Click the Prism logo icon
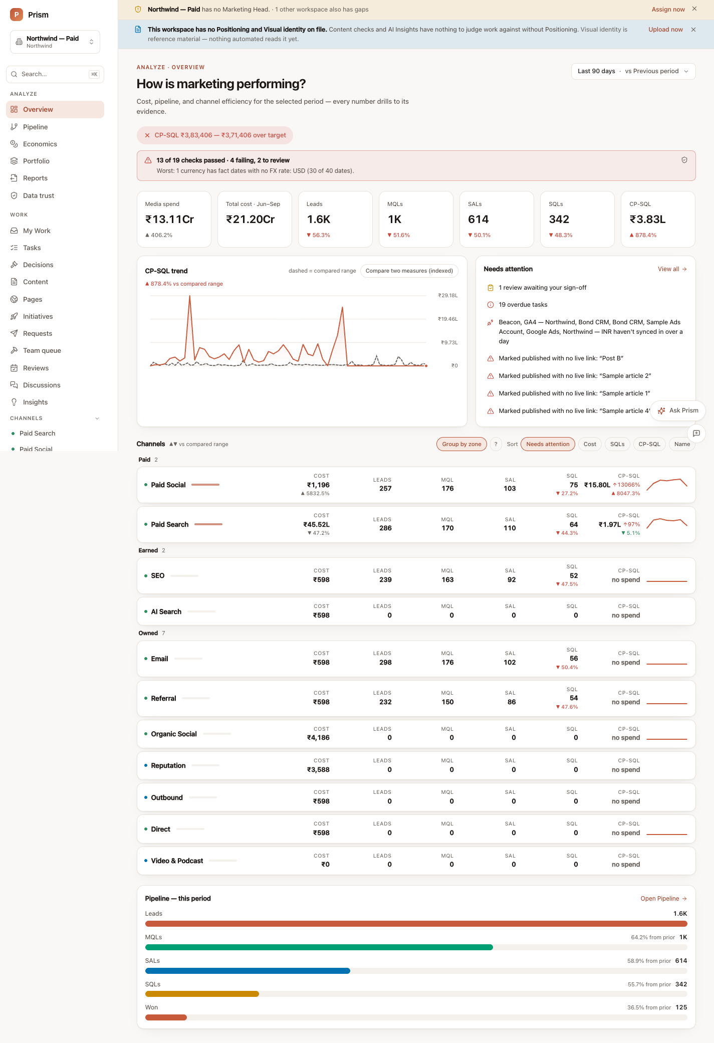 tap(17, 15)
